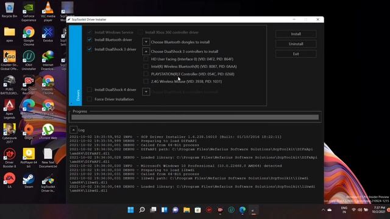The height and width of the screenshot is (219, 390).
Task: Launch Google Chrome desktop shortcut
Action: point(29,36)
